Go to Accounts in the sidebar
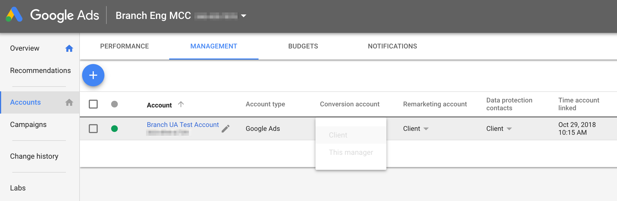 [25, 102]
